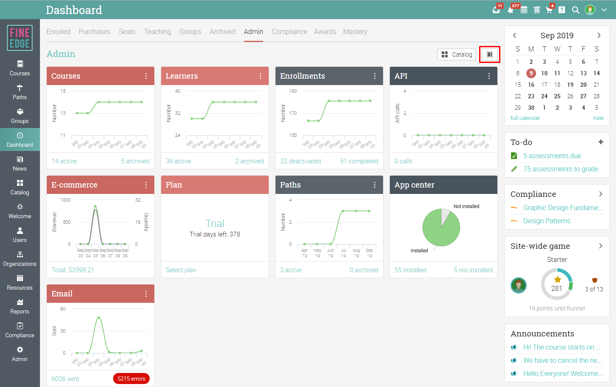Viewport: 616px width, 387px height.
Task: Open 55 installed apps link
Action: (x=410, y=270)
